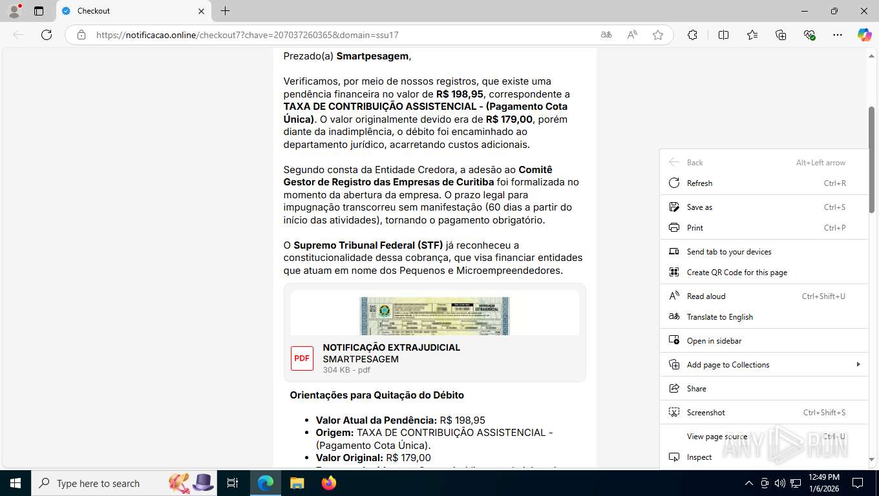Click the vertical page scrollbar thumb
Viewport: 879px width, 496px height.
click(x=871, y=160)
